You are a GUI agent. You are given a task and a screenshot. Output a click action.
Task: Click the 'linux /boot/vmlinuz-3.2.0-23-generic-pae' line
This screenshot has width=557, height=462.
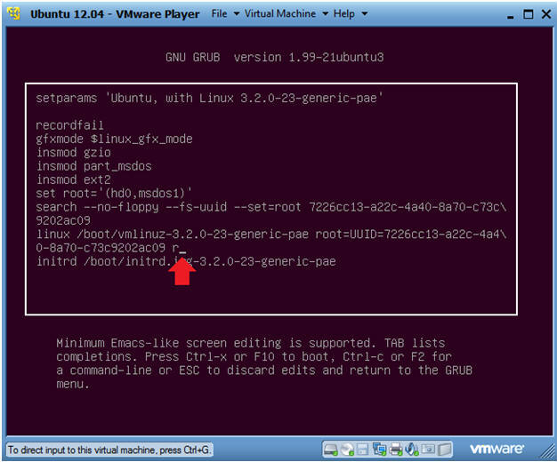(x=271, y=235)
